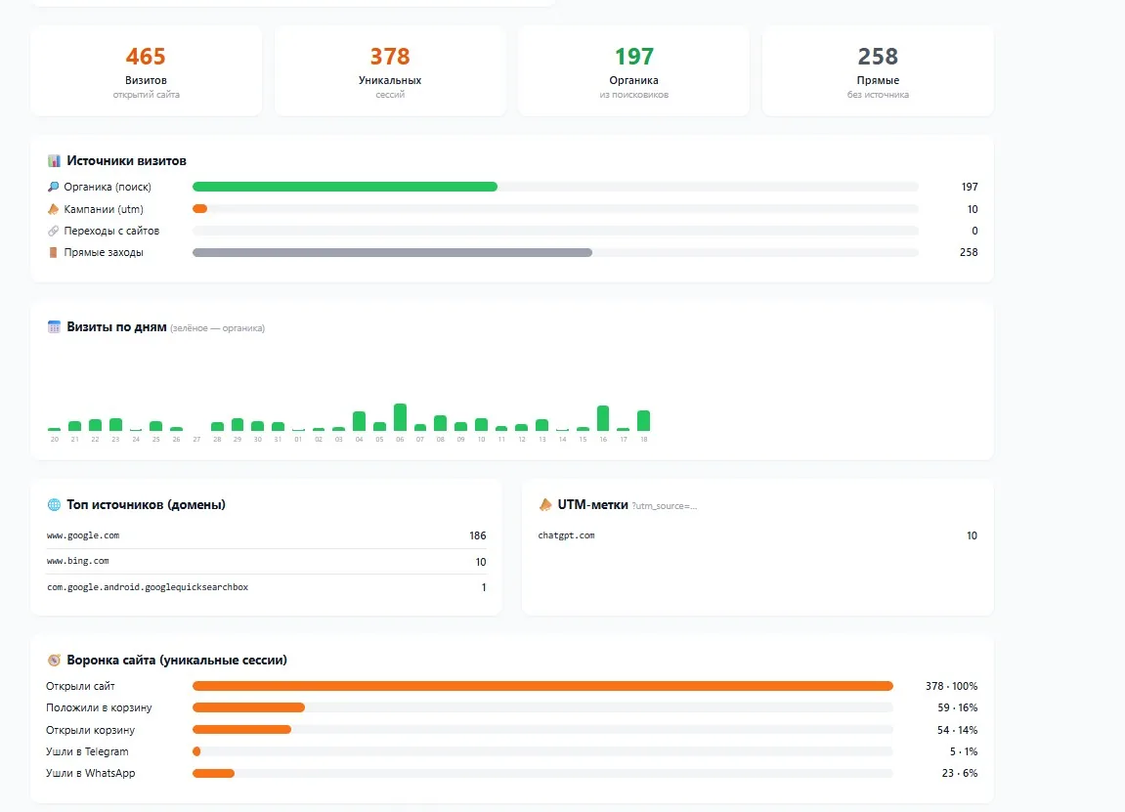Click the 59 · 16% funnel value
The width and height of the screenshot is (1125, 812).
click(x=958, y=708)
